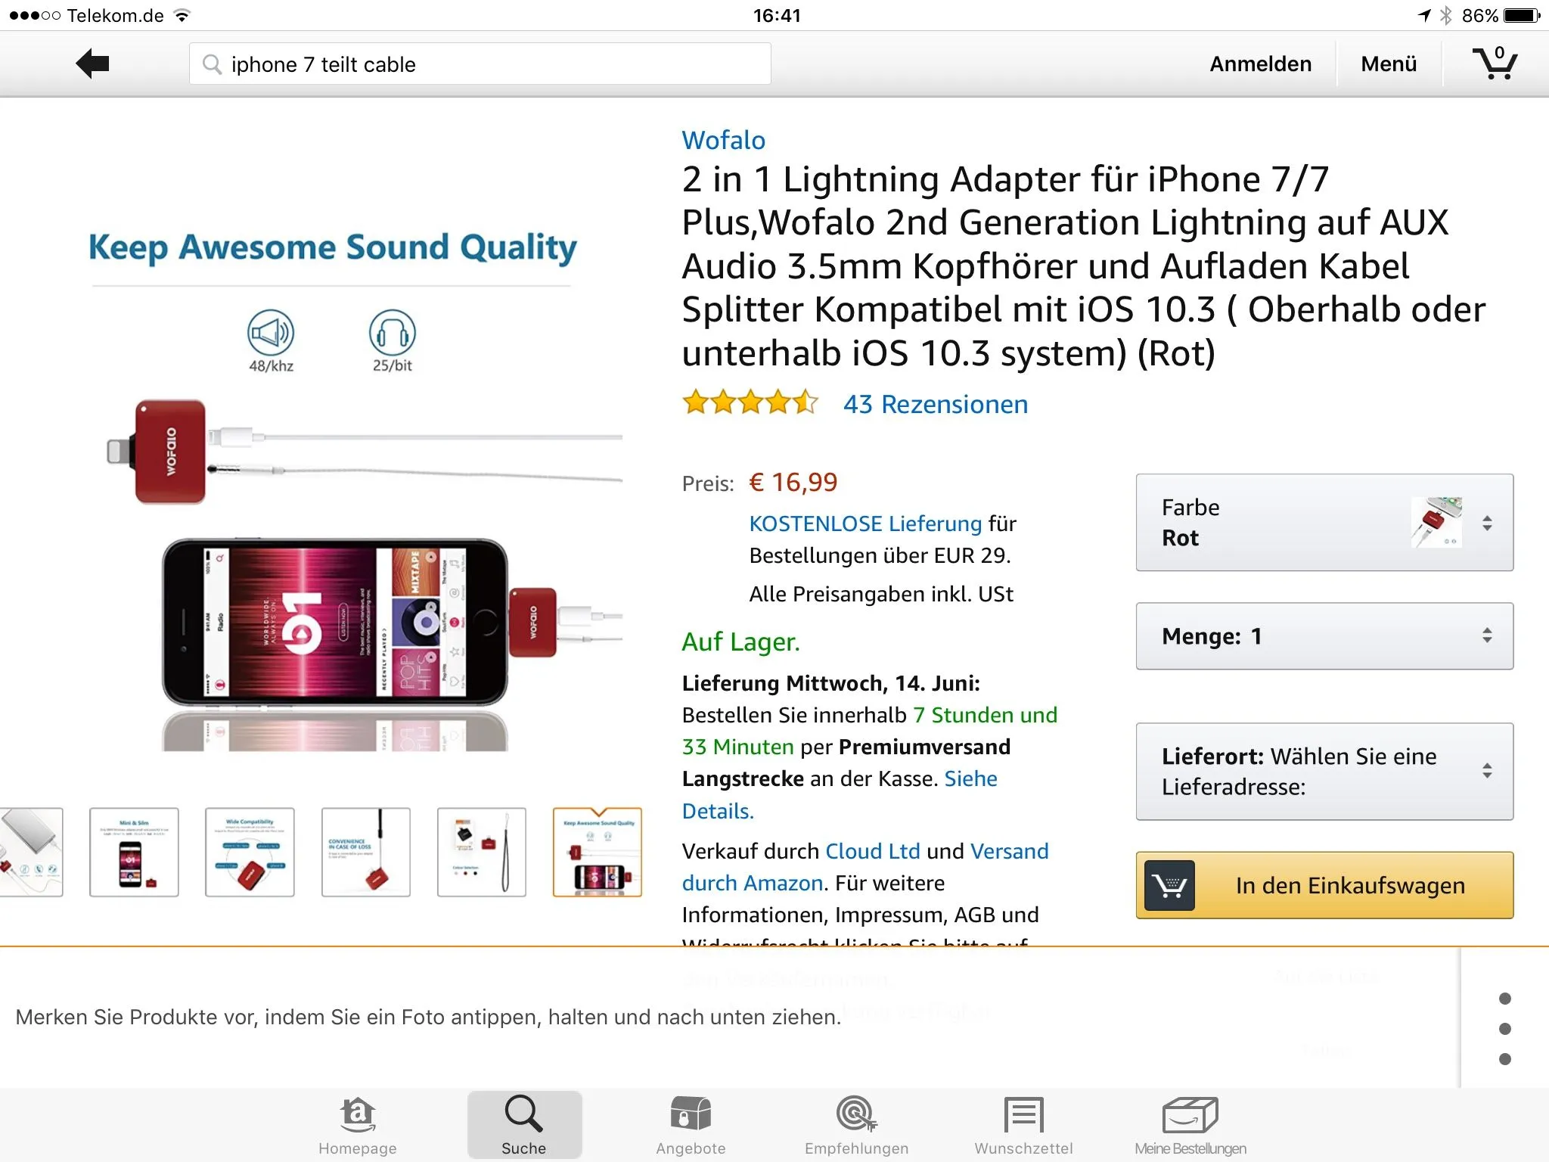Tap the search field with iphone 7 query
1549x1162 pixels.
point(480,64)
